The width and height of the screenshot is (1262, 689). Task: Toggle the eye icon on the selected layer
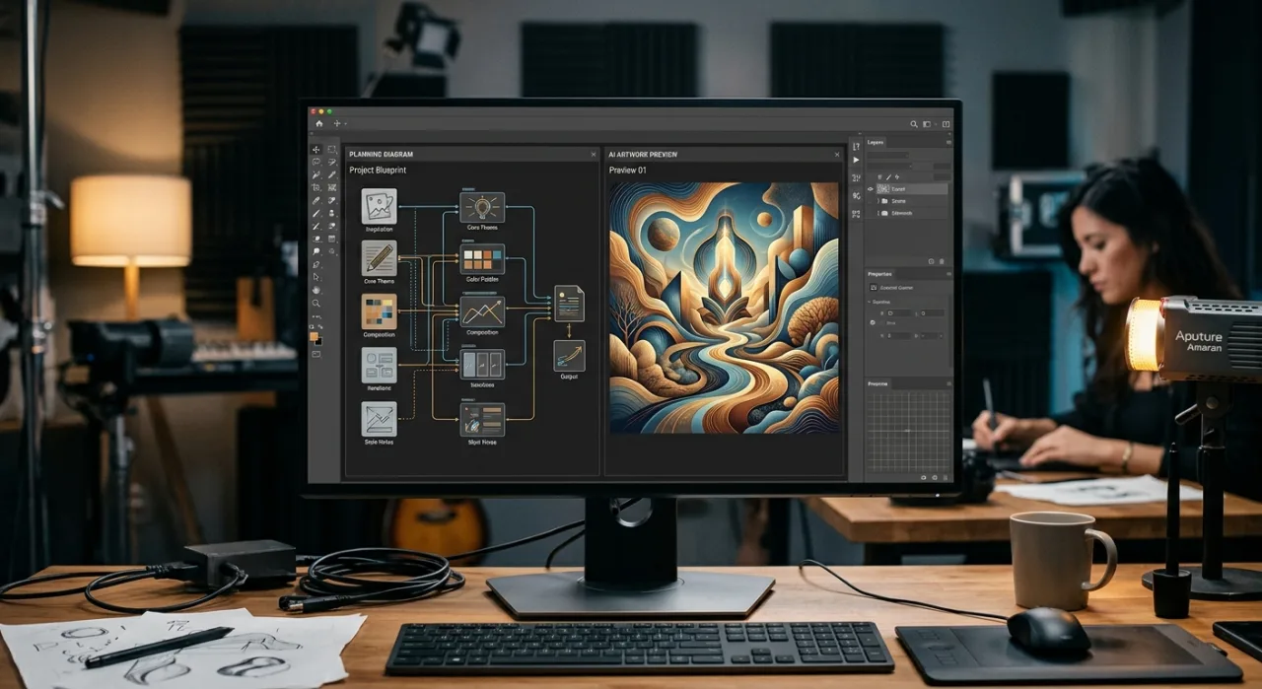(x=870, y=189)
